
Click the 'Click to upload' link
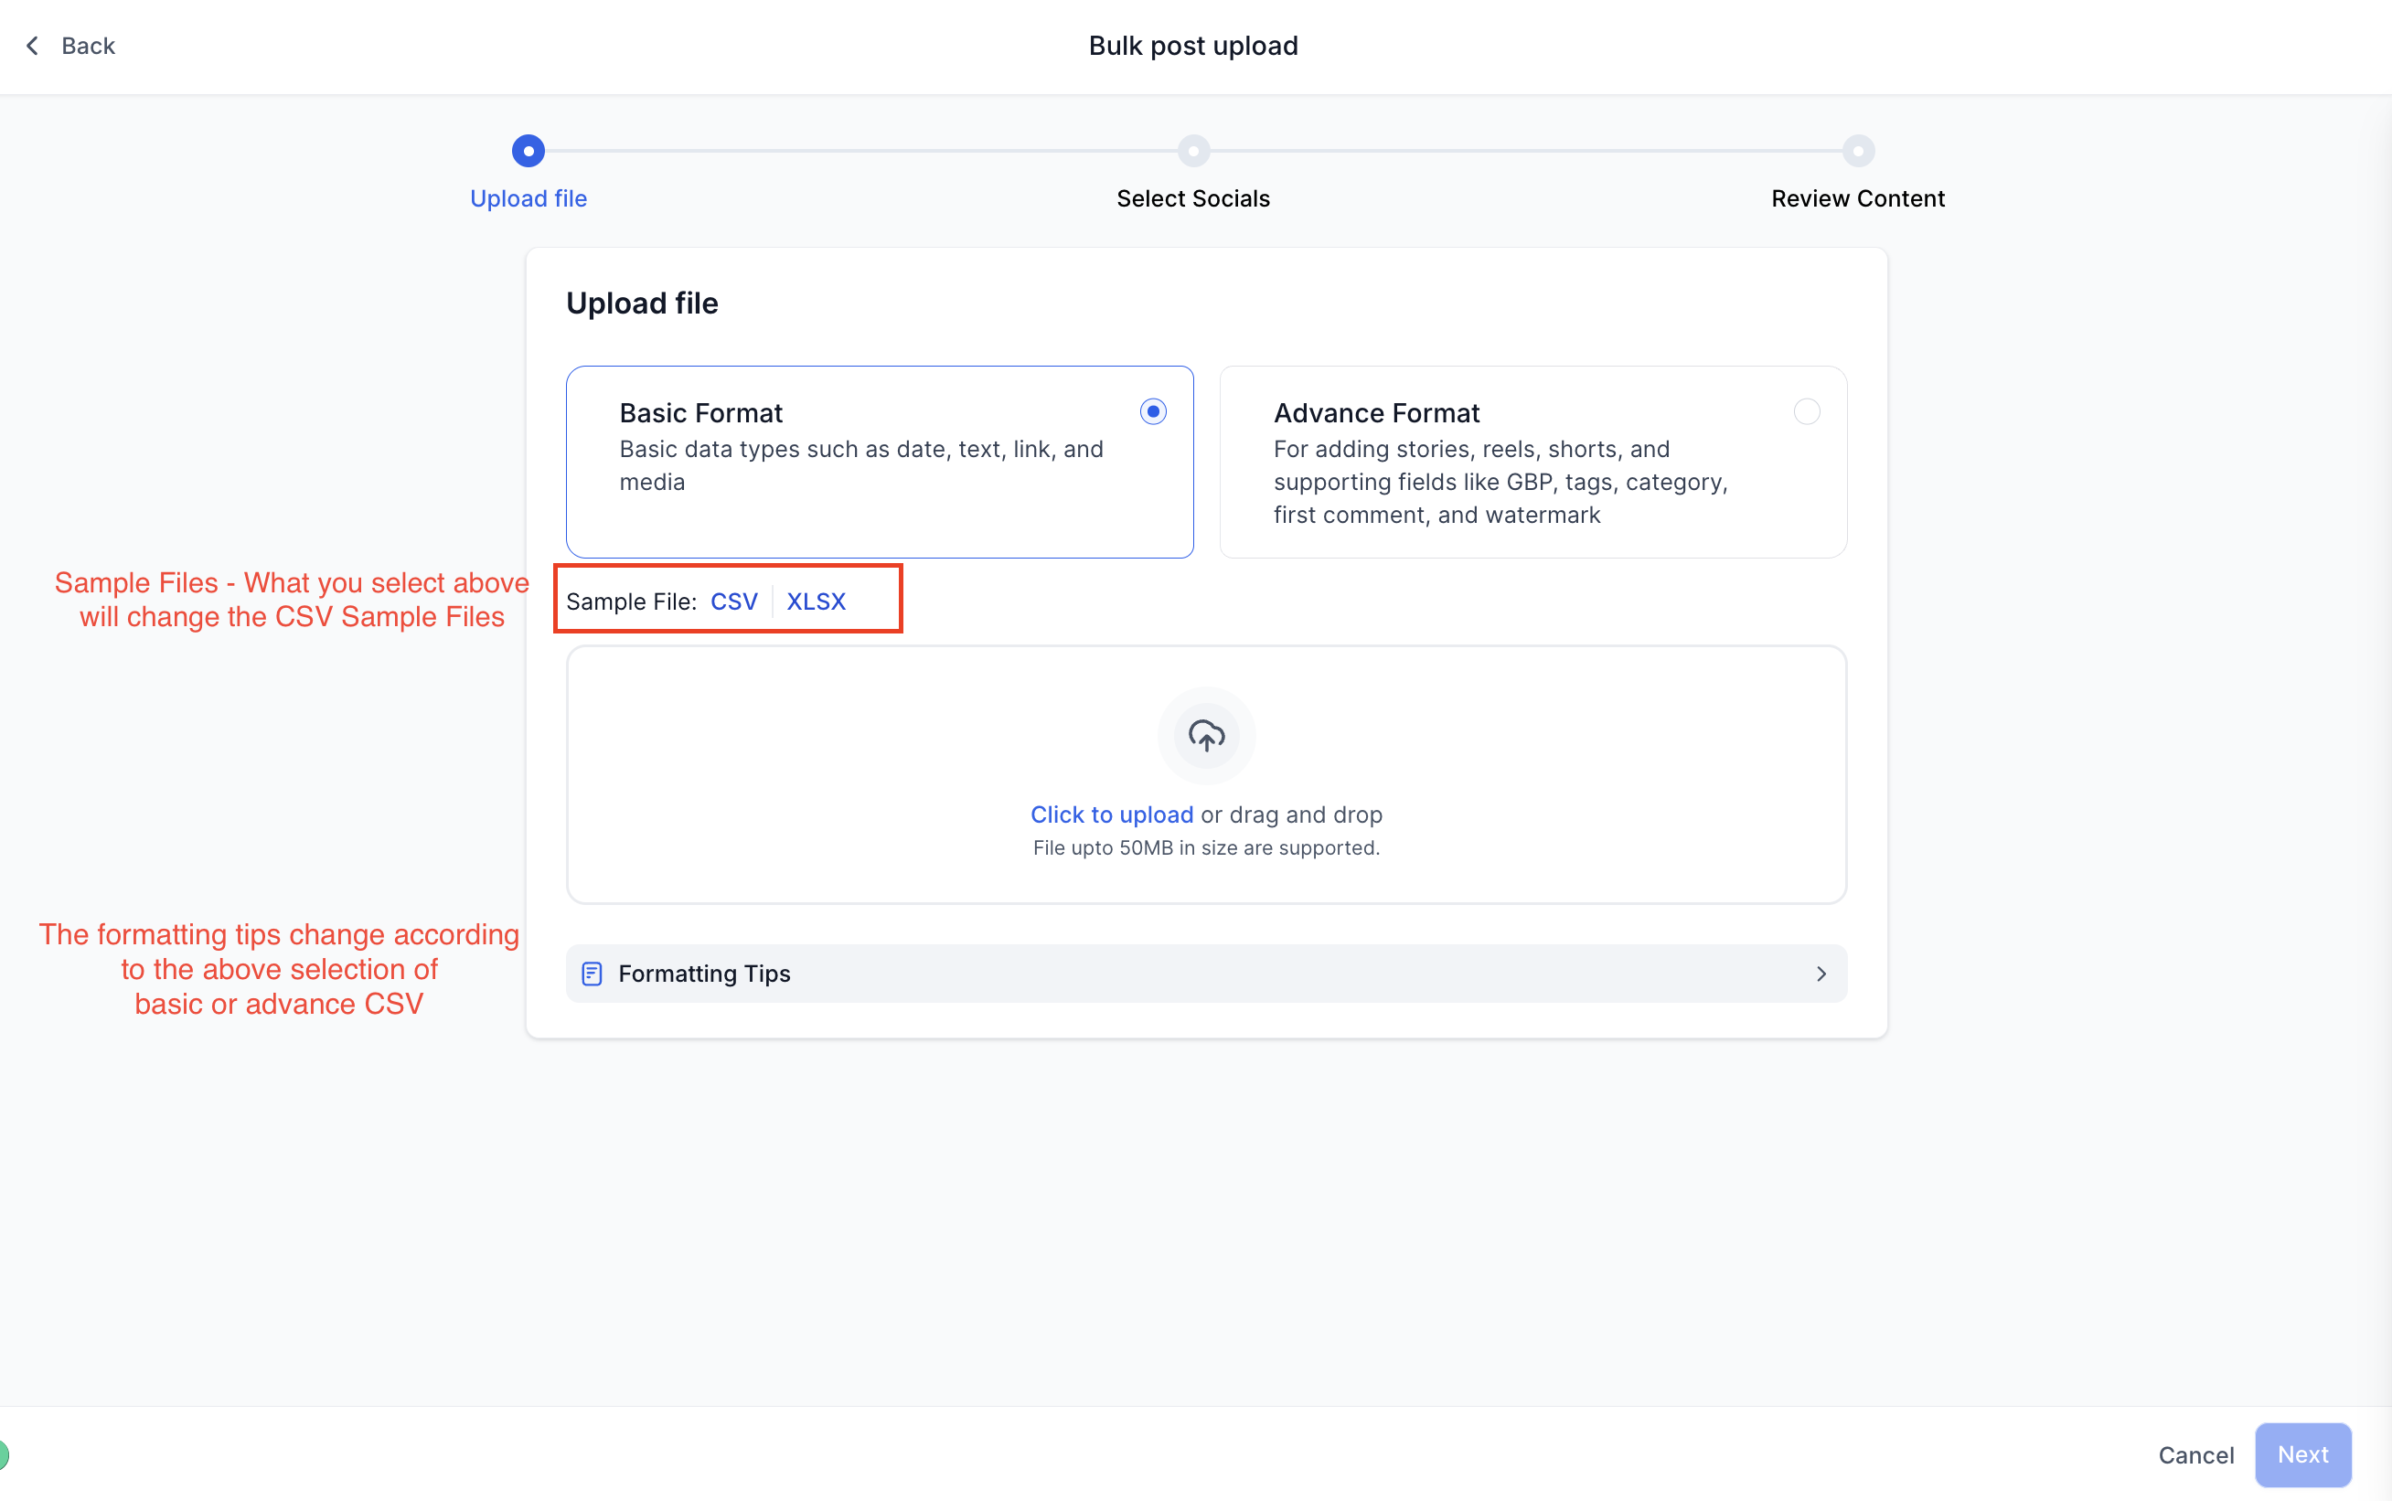pyautogui.click(x=1111, y=815)
